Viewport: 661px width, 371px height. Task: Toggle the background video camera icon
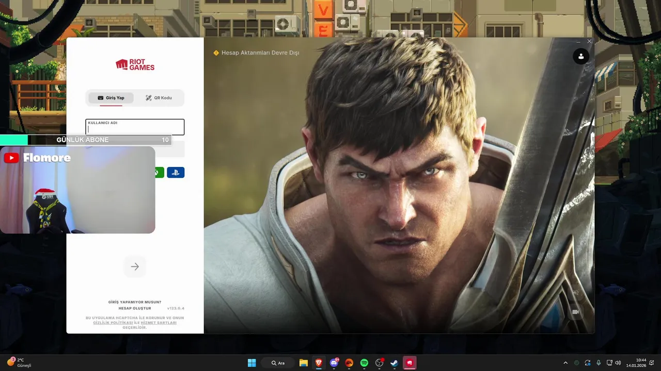point(575,312)
